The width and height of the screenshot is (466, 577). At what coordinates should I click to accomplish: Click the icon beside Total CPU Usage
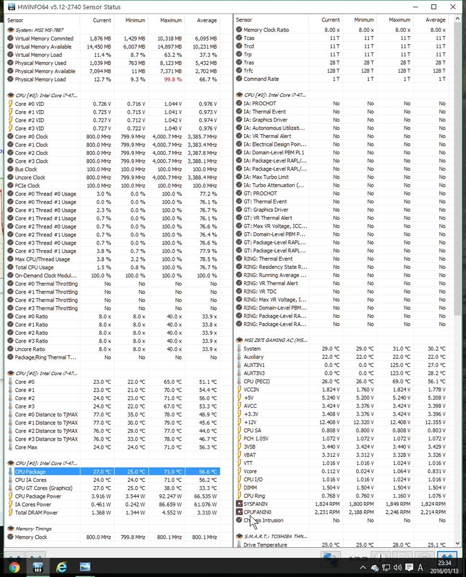point(11,267)
